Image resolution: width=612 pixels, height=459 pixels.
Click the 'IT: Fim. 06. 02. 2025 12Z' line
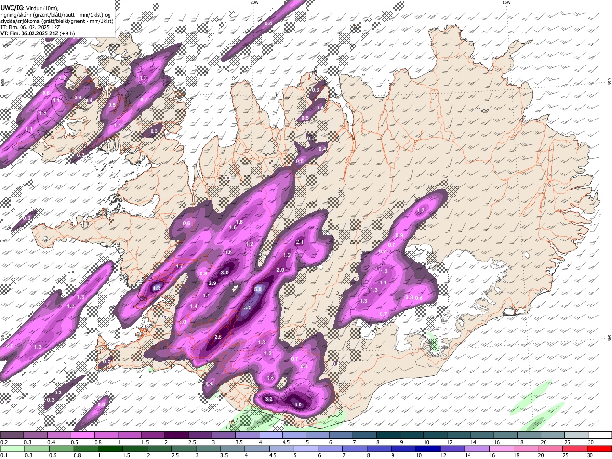tap(30, 27)
